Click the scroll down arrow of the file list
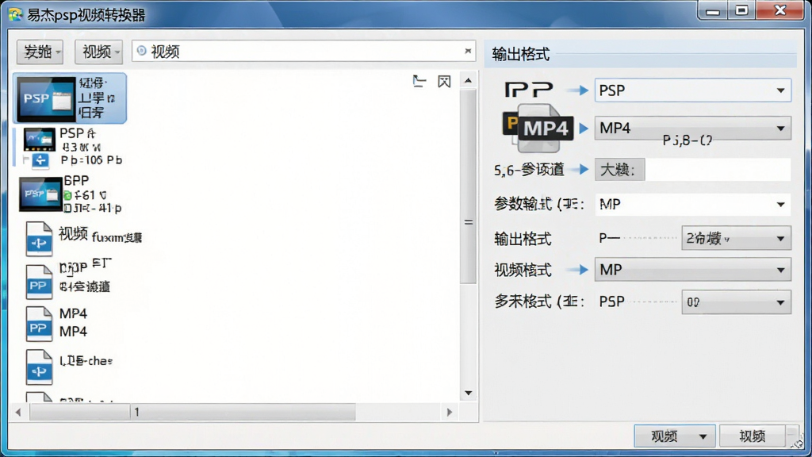Image resolution: width=812 pixels, height=457 pixels. (x=468, y=394)
